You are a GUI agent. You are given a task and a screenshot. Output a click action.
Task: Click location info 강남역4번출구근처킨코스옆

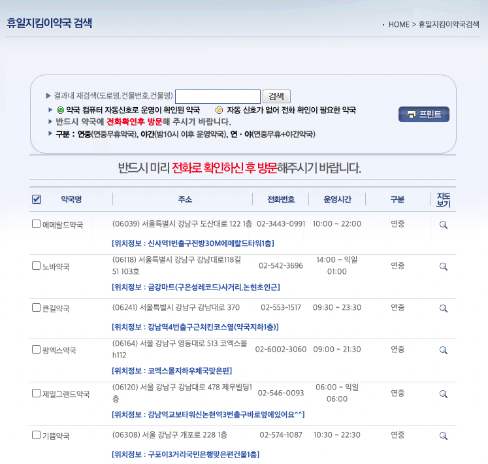coord(195,327)
